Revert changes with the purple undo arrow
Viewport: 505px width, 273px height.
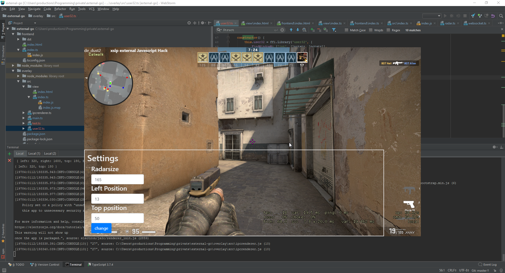click(493, 16)
